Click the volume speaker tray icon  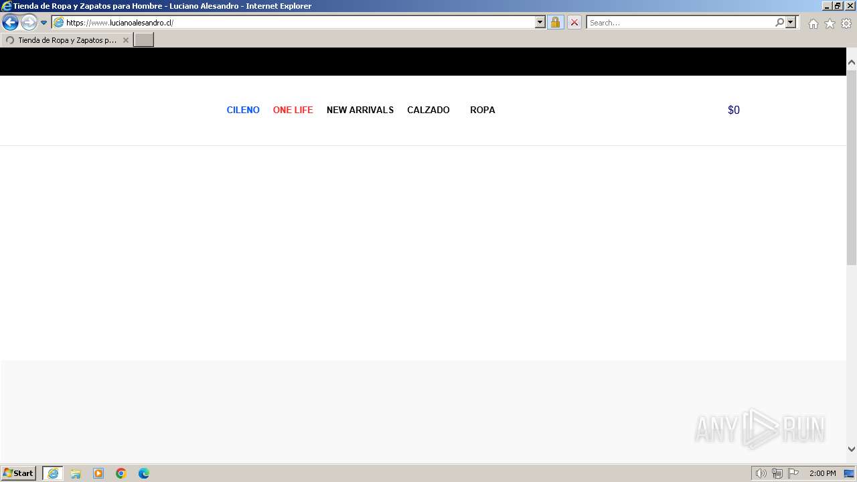761,473
